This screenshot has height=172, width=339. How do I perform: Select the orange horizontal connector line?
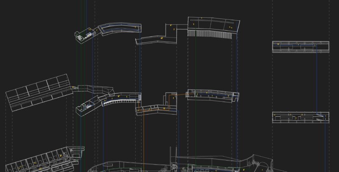tap(181, 95)
